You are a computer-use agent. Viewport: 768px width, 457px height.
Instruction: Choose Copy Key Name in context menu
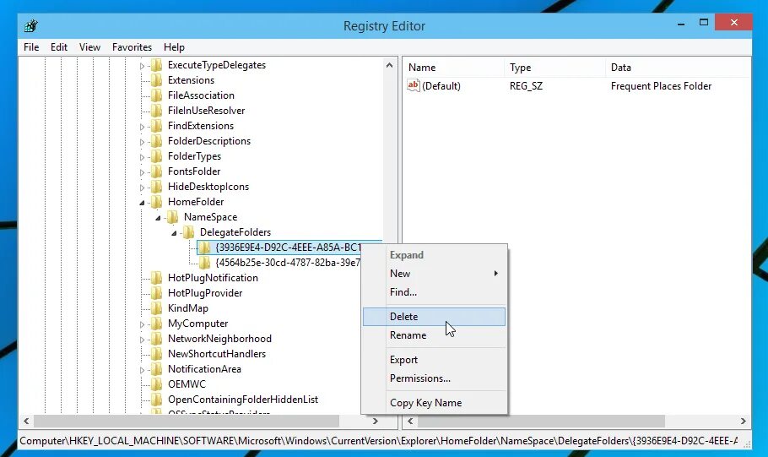(x=434, y=403)
